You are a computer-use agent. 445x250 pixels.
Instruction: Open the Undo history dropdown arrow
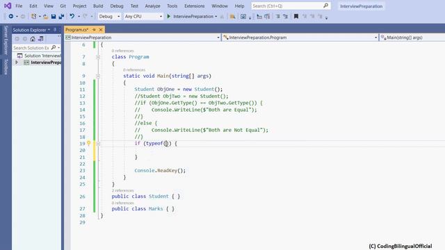point(79,17)
